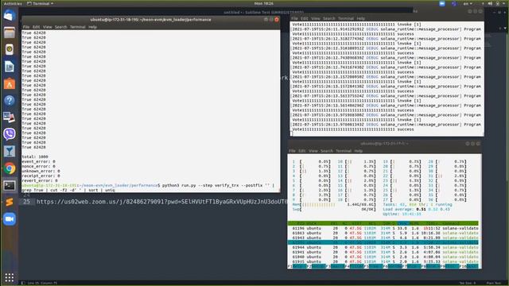
Task: Select htop process row PID 61943
Action: coord(383,238)
